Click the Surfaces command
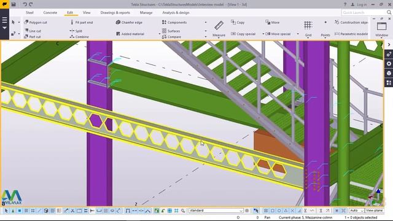393x221 pixels. point(171,31)
